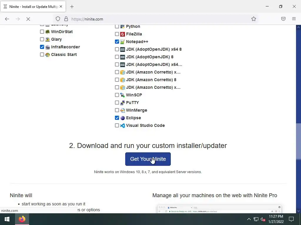Go back to the previous page
The height and width of the screenshot is (225, 301).
[7, 19]
